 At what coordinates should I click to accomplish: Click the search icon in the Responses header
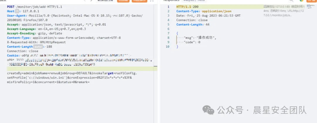coord(291,1)
